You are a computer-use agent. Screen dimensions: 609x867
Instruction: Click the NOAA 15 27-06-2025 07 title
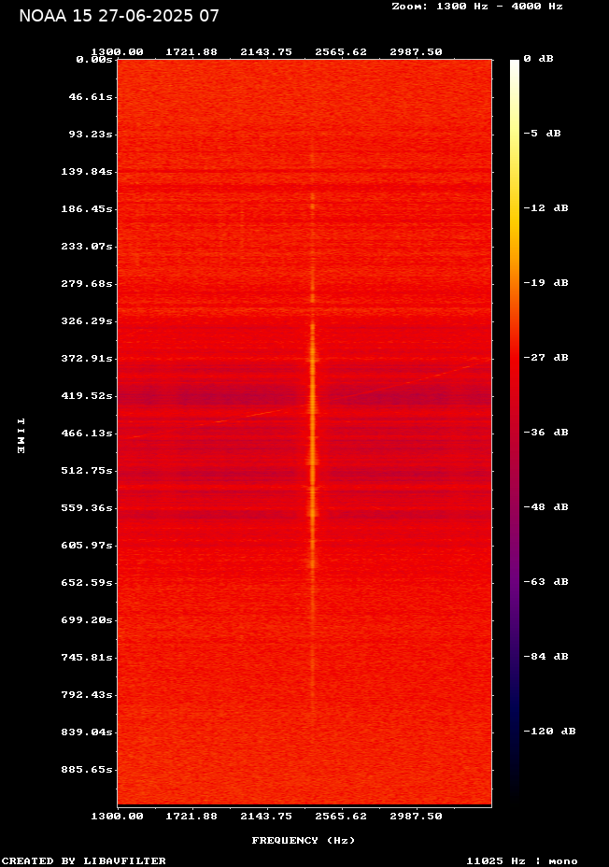pos(119,16)
